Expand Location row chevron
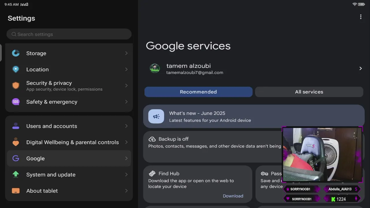 coord(126,69)
